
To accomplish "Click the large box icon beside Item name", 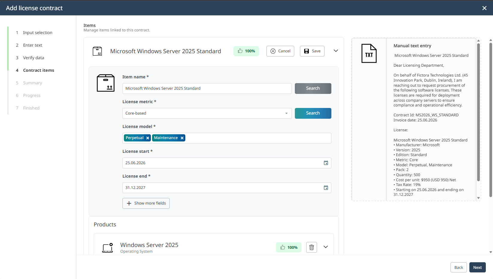I will (x=106, y=83).
